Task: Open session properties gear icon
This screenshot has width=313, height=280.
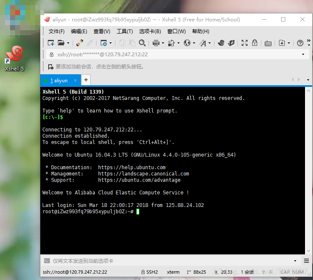Action: click(x=104, y=43)
